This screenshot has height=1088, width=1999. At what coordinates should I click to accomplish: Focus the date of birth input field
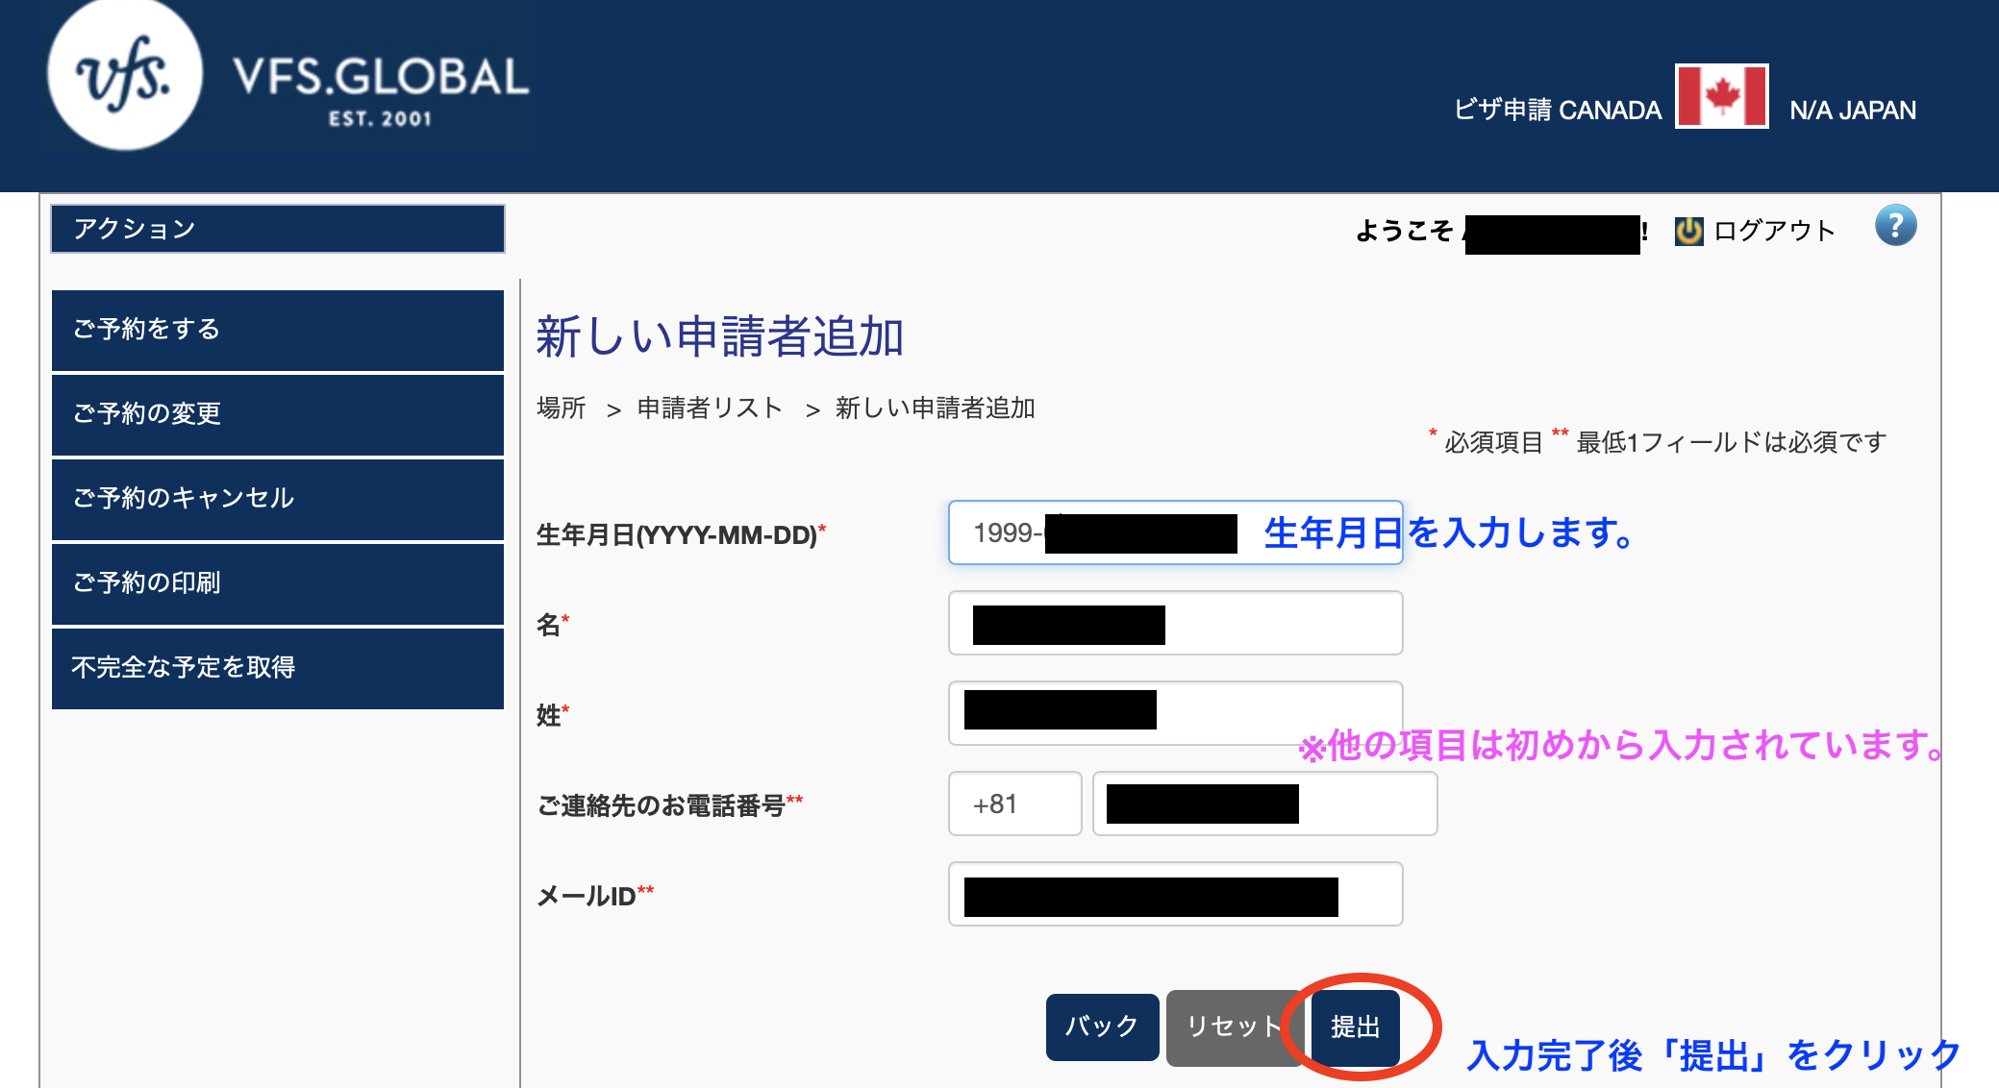click(1174, 532)
